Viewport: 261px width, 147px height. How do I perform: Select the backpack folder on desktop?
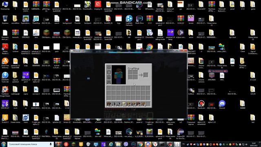(88, 20)
